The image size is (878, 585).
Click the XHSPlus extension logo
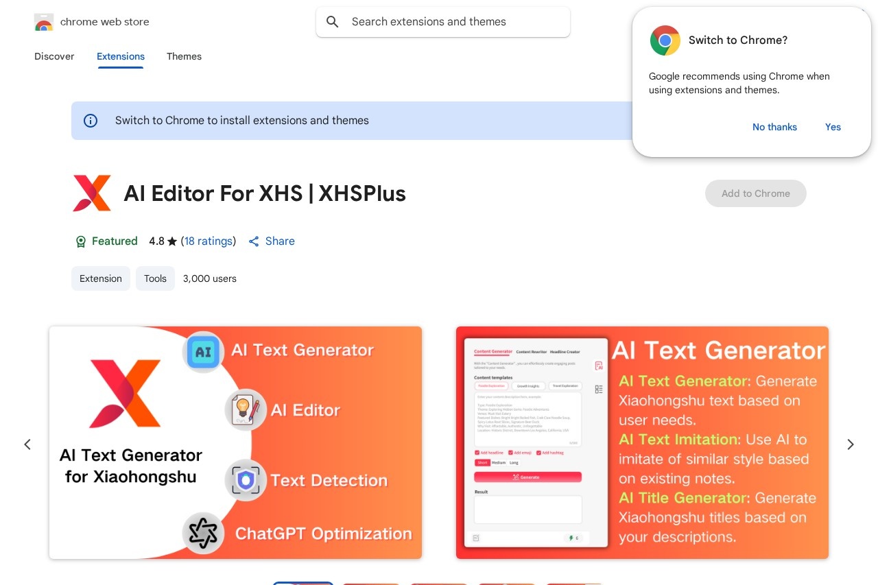click(x=92, y=193)
